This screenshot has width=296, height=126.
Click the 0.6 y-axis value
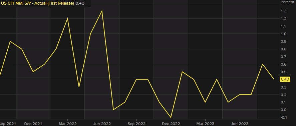(x=284, y=64)
